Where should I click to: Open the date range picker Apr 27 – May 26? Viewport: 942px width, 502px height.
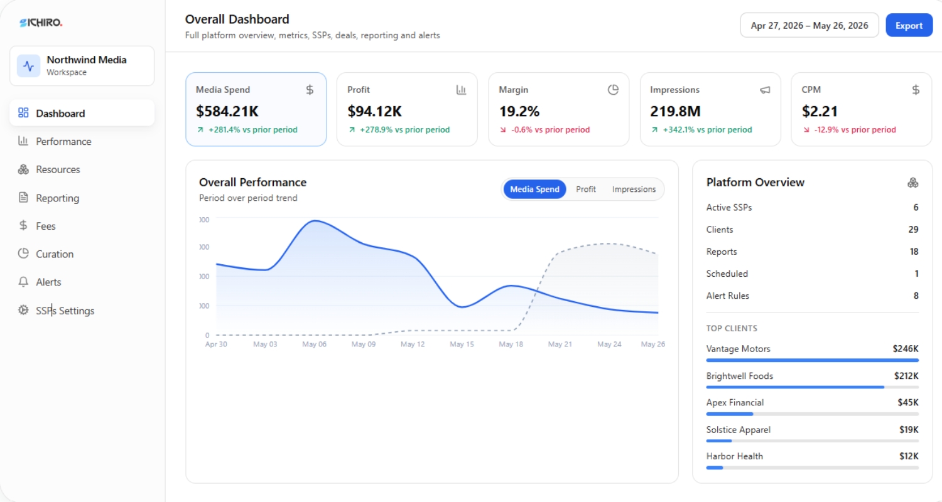coord(809,26)
